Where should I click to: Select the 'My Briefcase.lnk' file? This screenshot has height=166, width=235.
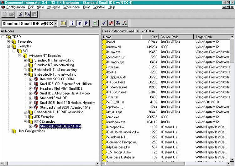119,147
